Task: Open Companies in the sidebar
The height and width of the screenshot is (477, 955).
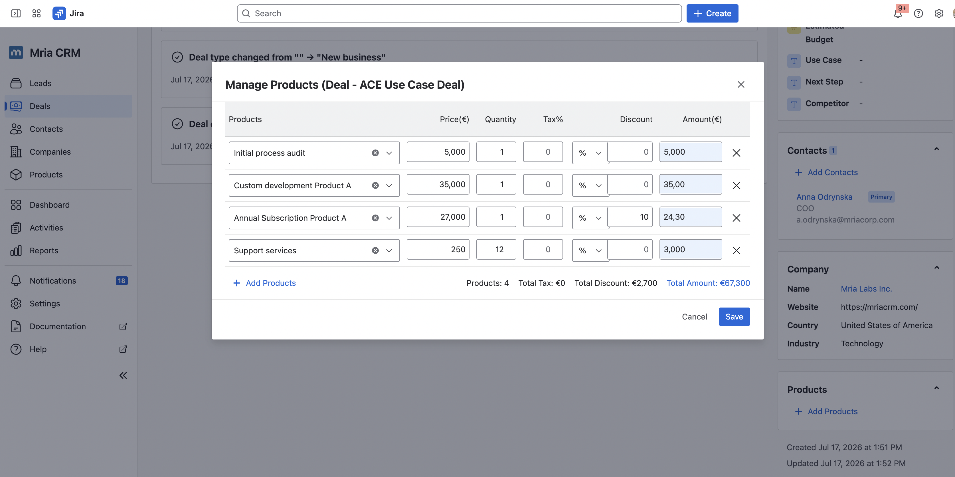Action: point(68,152)
